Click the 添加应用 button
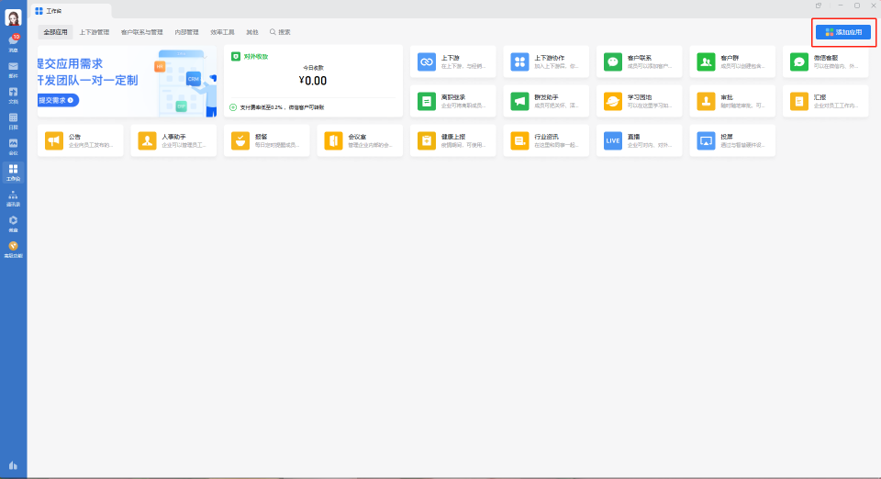The image size is (881, 479). coord(842,32)
